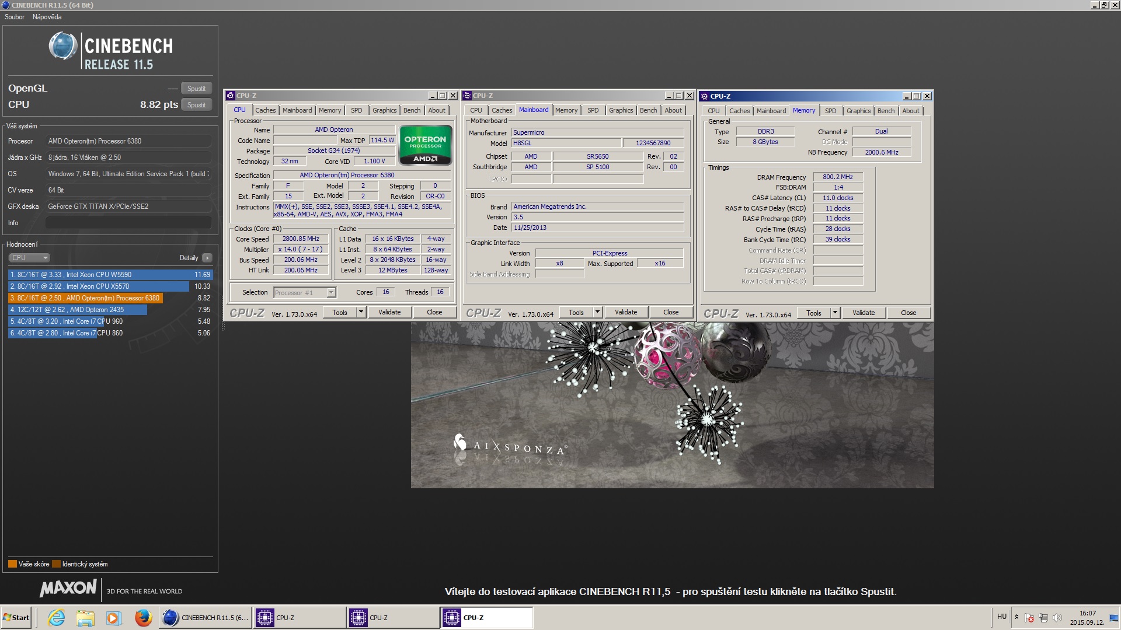Select the Intel Xeon CPU X5570 ranking row
Screen dimensions: 1121x630
pyautogui.click(x=110, y=286)
